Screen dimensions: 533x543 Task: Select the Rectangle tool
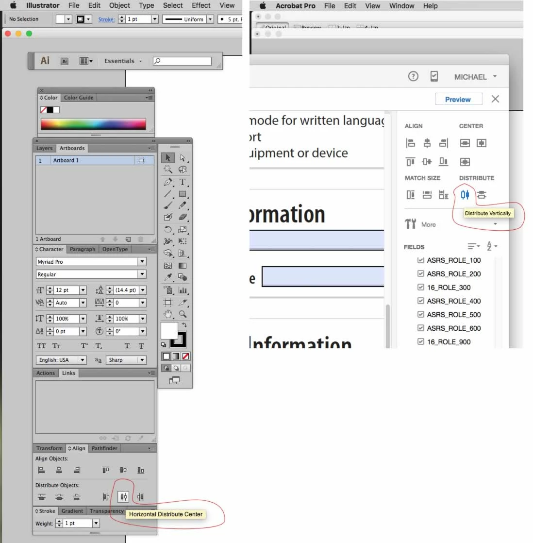pyautogui.click(x=183, y=194)
